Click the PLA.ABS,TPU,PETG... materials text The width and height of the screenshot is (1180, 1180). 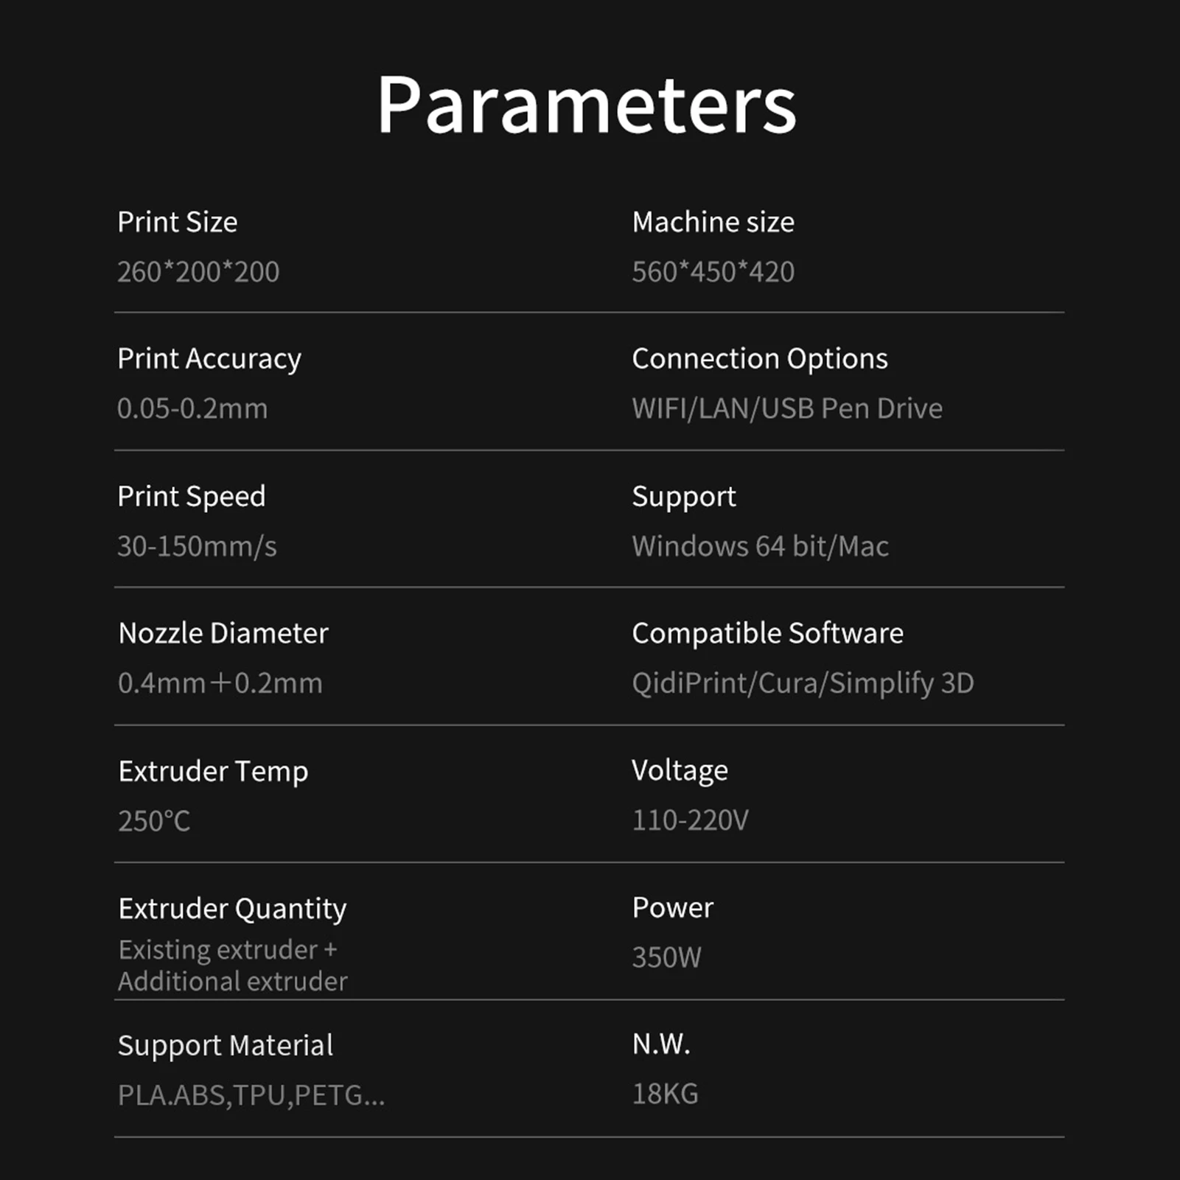click(x=251, y=1095)
